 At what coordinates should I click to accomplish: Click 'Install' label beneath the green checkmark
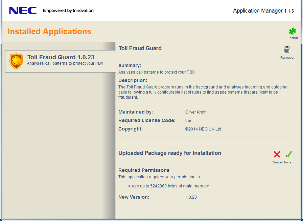pyautogui.click(x=288, y=162)
